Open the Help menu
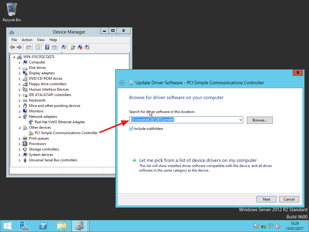The height and width of the screenshot is (232, 309). [53, 40]
